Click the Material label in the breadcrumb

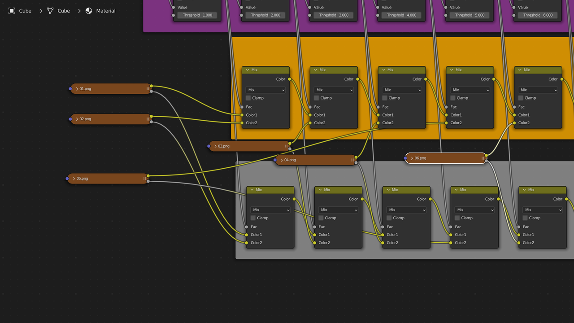tap(106, 11)
